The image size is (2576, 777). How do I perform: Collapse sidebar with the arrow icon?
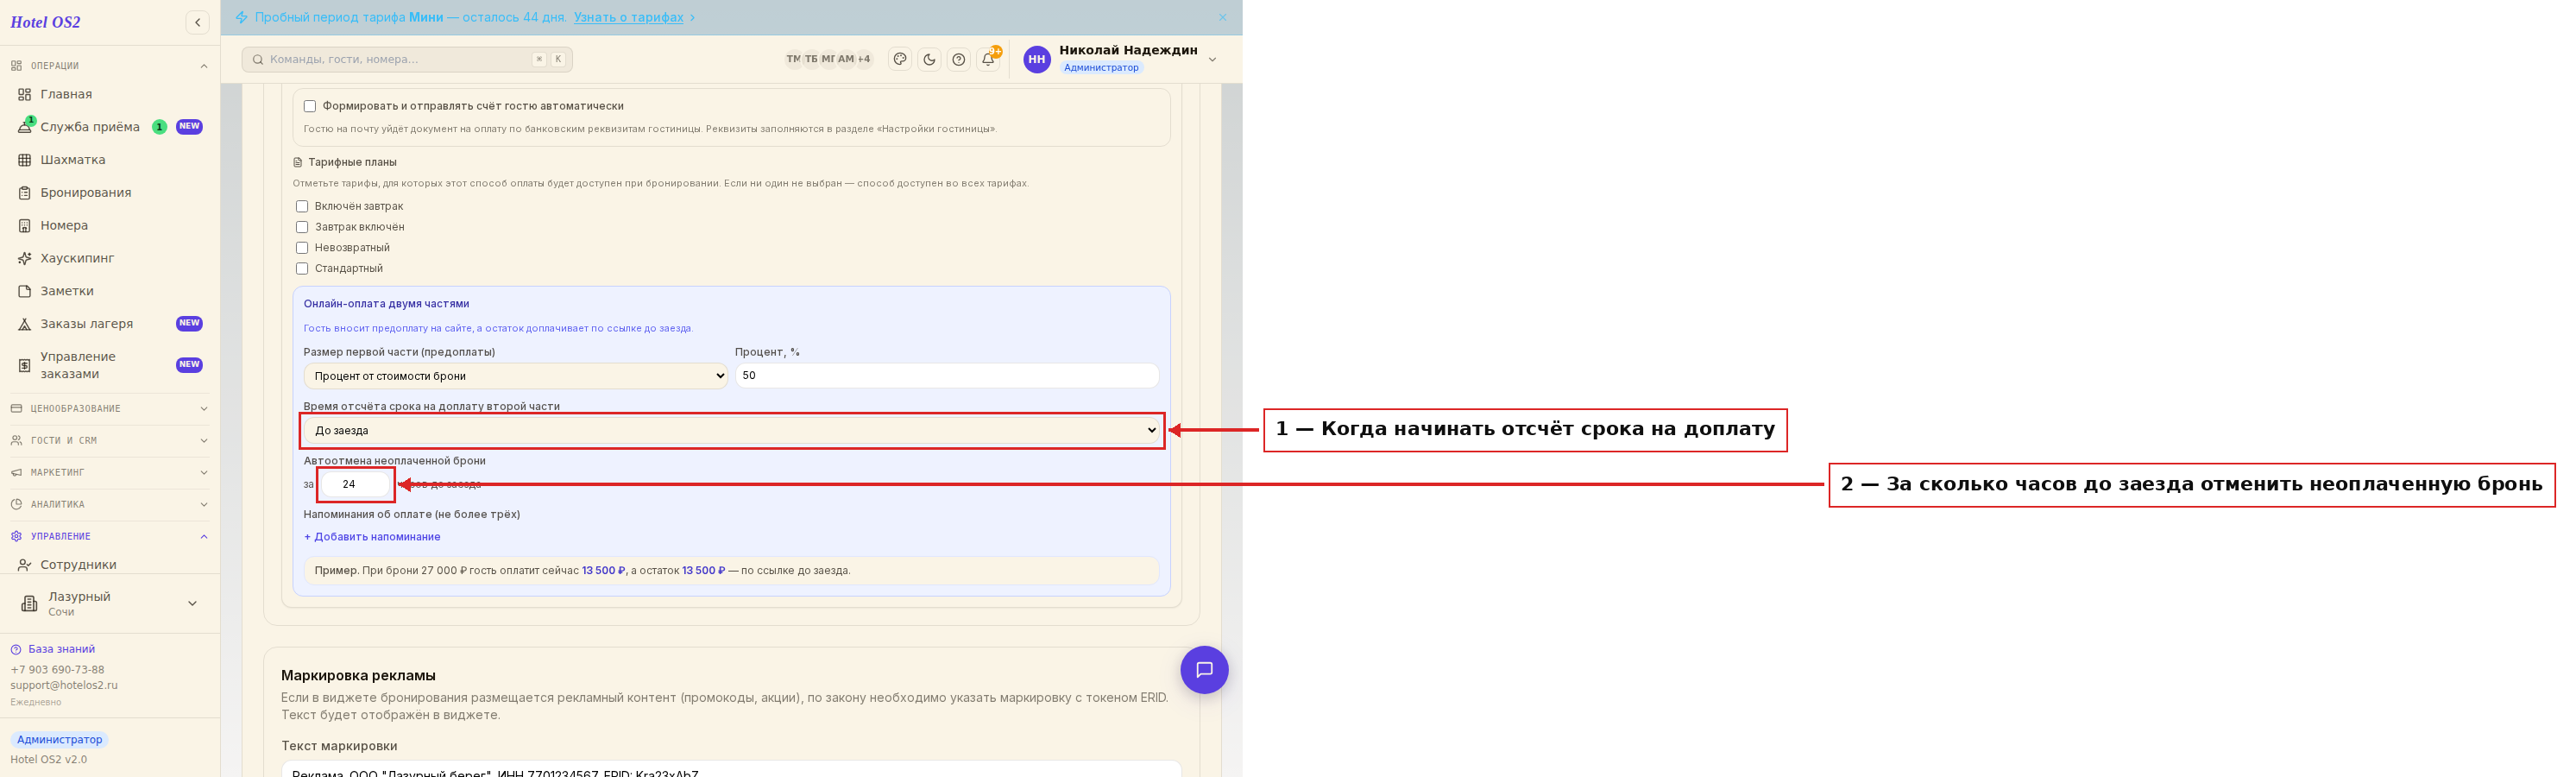198,22
